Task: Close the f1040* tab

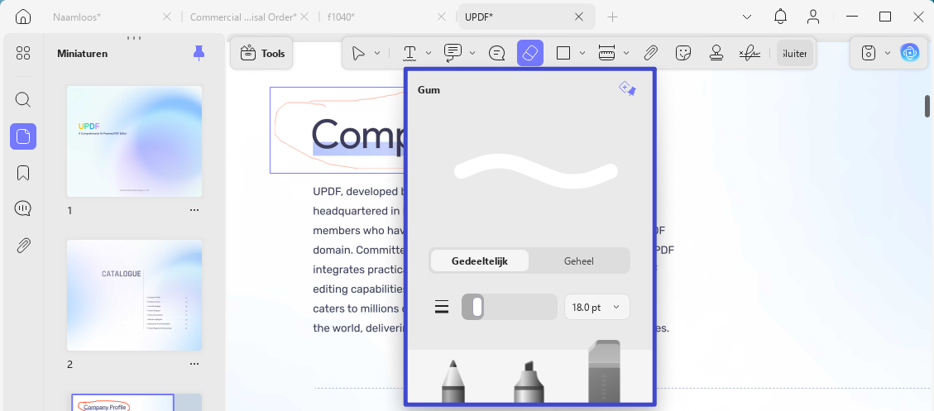Action: pyautogui.click(x=442, y=17)
